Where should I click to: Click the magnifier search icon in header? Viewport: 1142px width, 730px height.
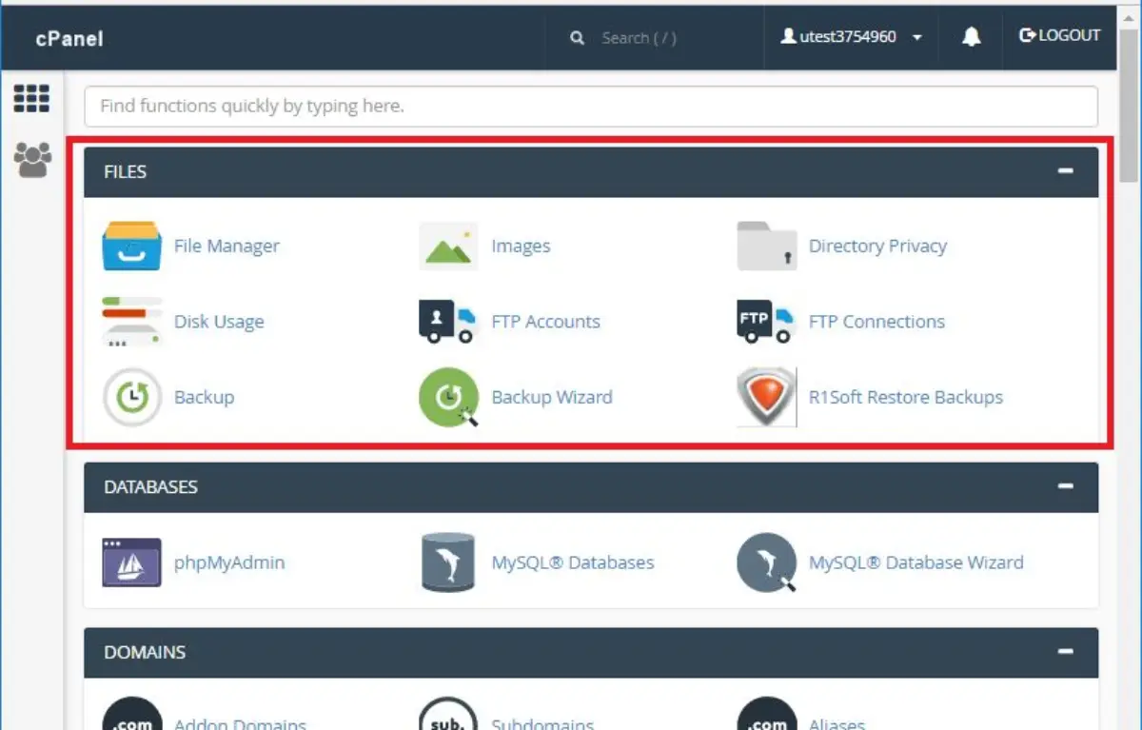(577, 38)
